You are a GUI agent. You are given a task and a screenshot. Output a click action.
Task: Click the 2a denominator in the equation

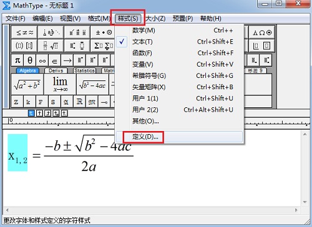click(x=89, y=167)
